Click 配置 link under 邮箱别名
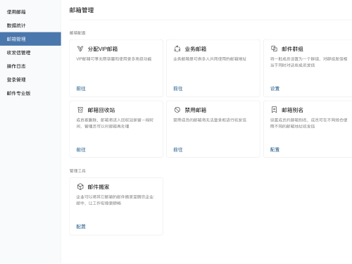The width and height of the screenshot is (352, 264). point(275,150)
